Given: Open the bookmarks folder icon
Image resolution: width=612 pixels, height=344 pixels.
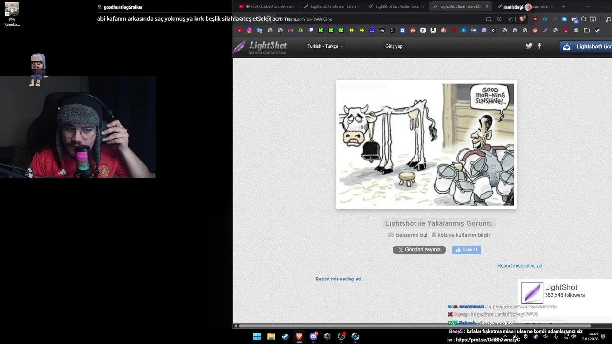Looking at the screenshot, I should tap(587, 30).
